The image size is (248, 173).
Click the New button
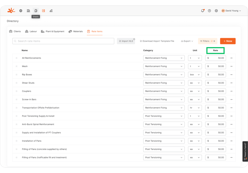(228, 41)
